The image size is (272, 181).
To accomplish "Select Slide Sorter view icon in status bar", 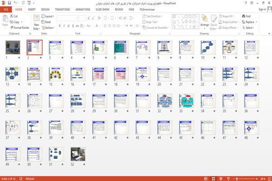I will [214, 179].
